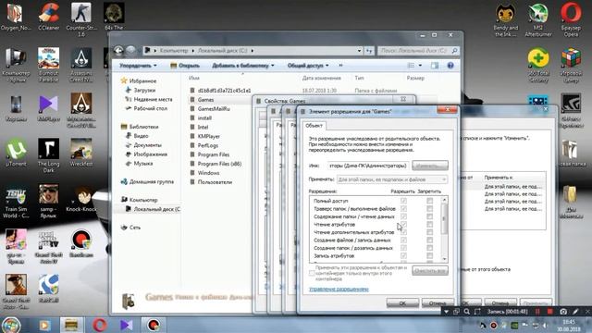
Task: Open the Добавить в библиотеку dropdown
Action: [243, 66]
